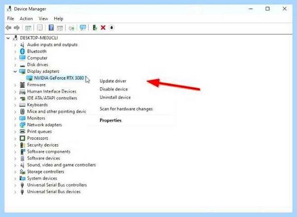Viewport: 297px width, 217px height.
Task: Expand Sound, video and game controllers
Action: click(15, 165)
